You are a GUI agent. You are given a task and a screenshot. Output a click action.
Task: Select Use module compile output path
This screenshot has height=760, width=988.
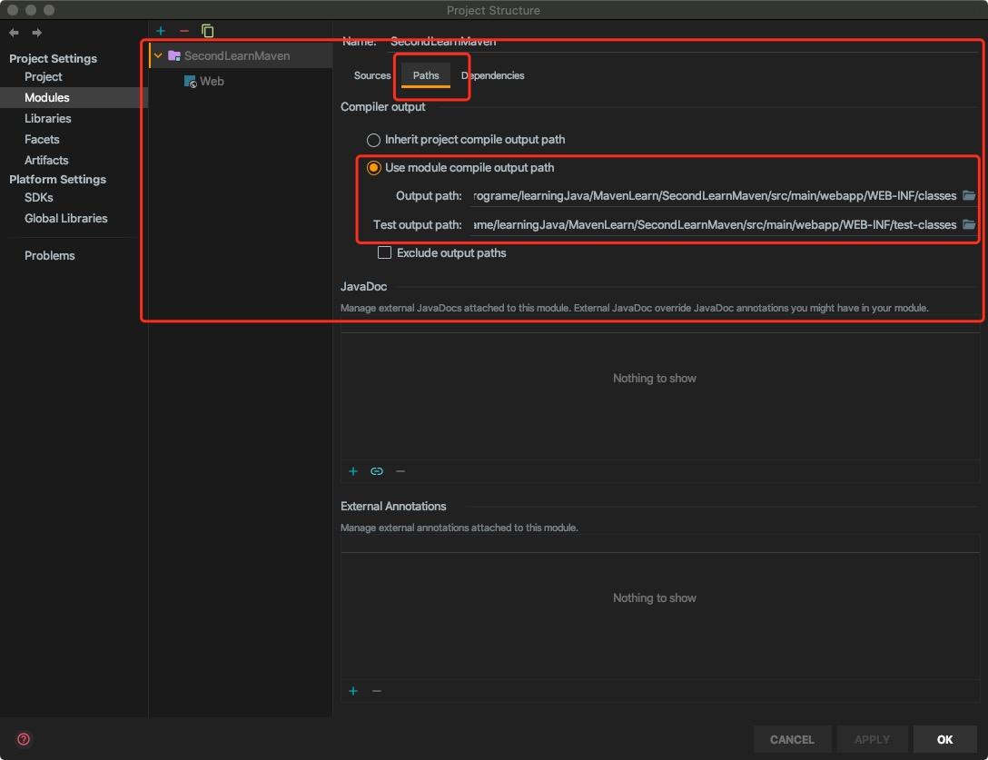[x=373, y=168]
